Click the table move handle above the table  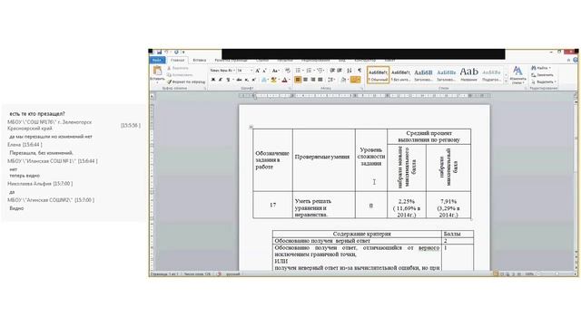pos(251,127)
